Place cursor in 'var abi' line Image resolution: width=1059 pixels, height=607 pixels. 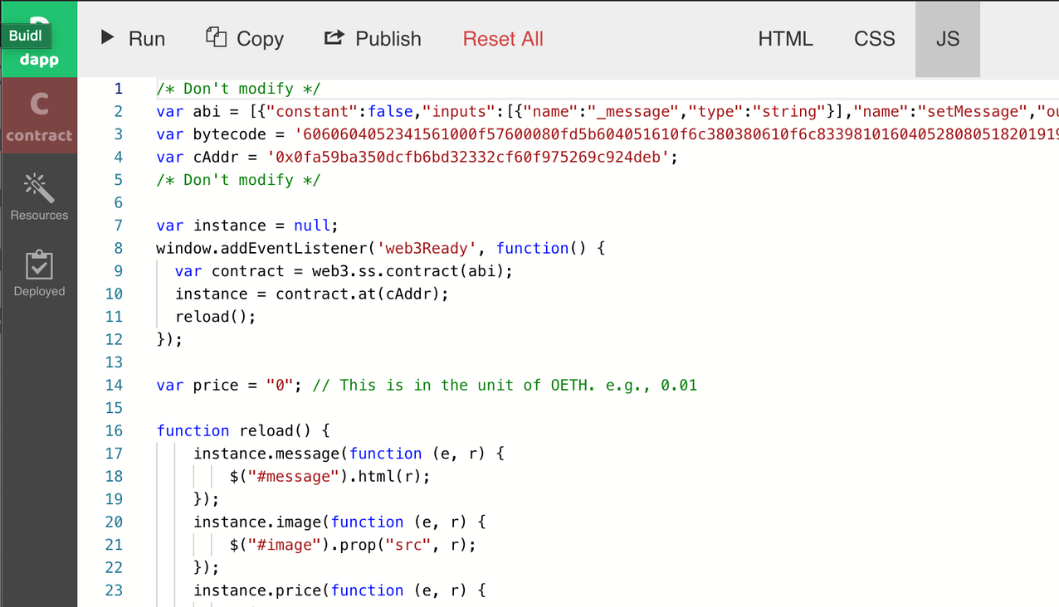608,111
